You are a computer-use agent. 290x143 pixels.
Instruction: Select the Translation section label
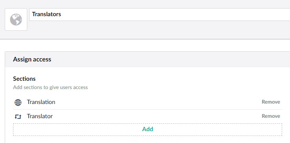(x=41, y=102)
